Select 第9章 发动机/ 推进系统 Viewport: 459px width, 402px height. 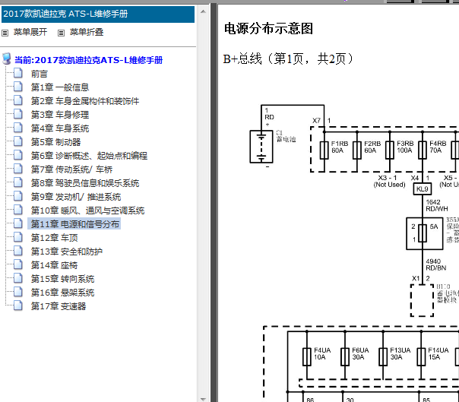click(x=76, y=197)
